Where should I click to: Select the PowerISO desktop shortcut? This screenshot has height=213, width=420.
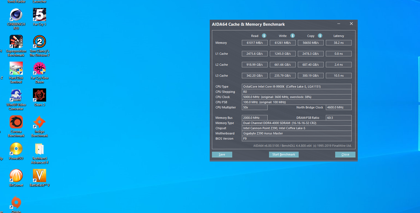tap(16, 151)
